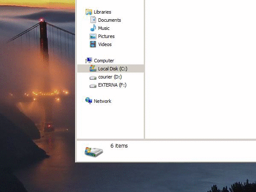
Task: Open the Libraries folder icon
Action: tap(89, 12)
